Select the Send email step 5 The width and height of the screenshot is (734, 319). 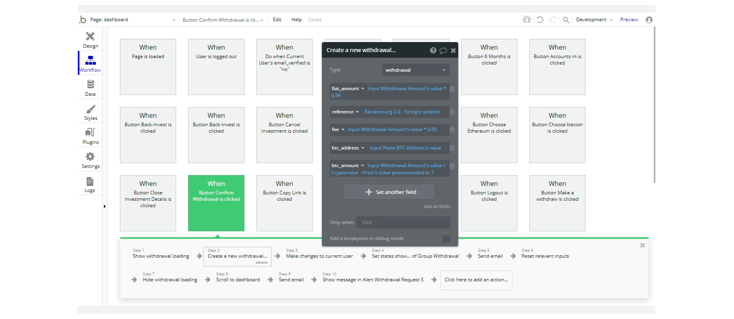(490, 256)
